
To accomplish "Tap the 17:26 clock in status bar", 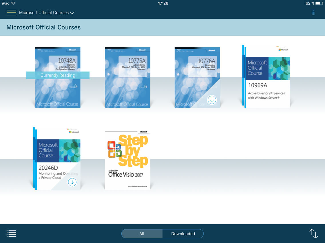I will point(163,3).
